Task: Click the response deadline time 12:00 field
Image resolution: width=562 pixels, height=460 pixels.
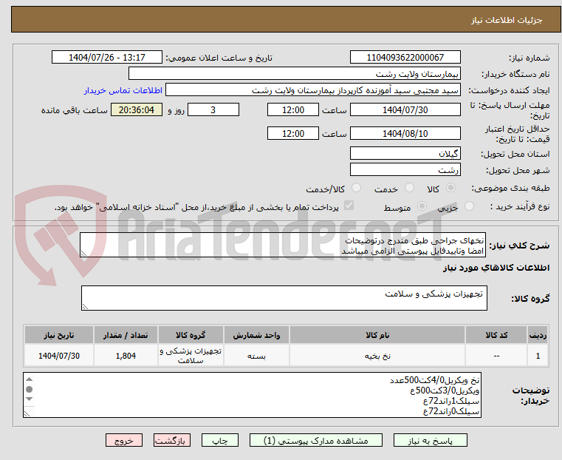Action: click(x=293, y=109)
